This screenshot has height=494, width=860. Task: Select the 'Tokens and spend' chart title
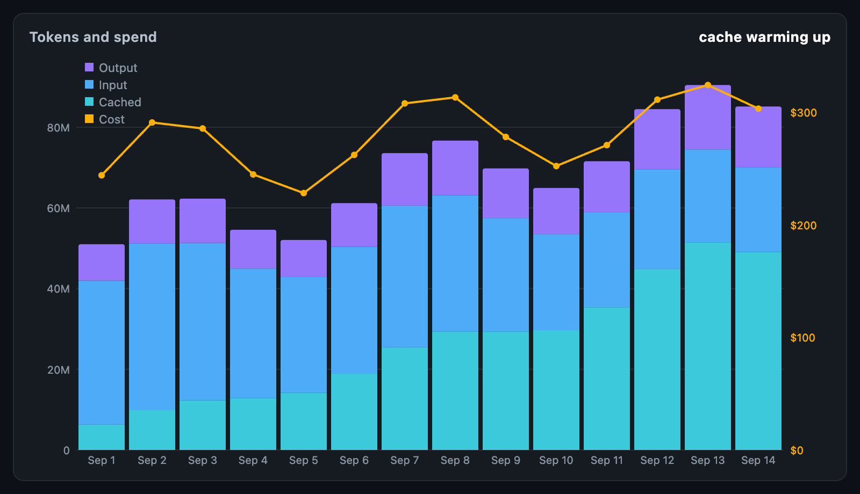pos(93,37)
